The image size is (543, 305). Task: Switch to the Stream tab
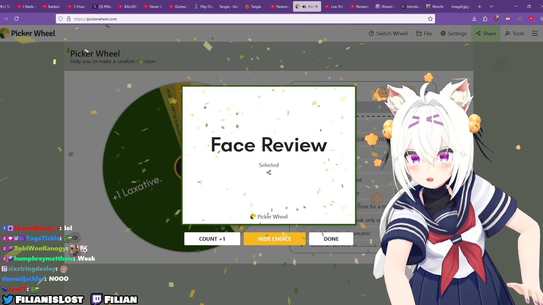(x=385, y=7)
